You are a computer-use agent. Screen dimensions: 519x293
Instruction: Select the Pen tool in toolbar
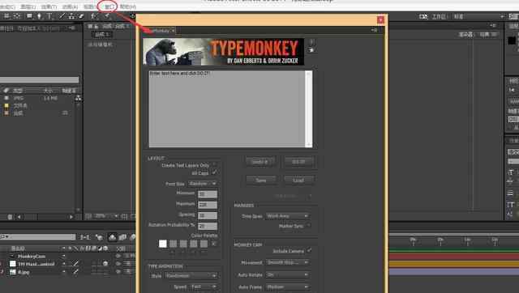click(40, 16)
